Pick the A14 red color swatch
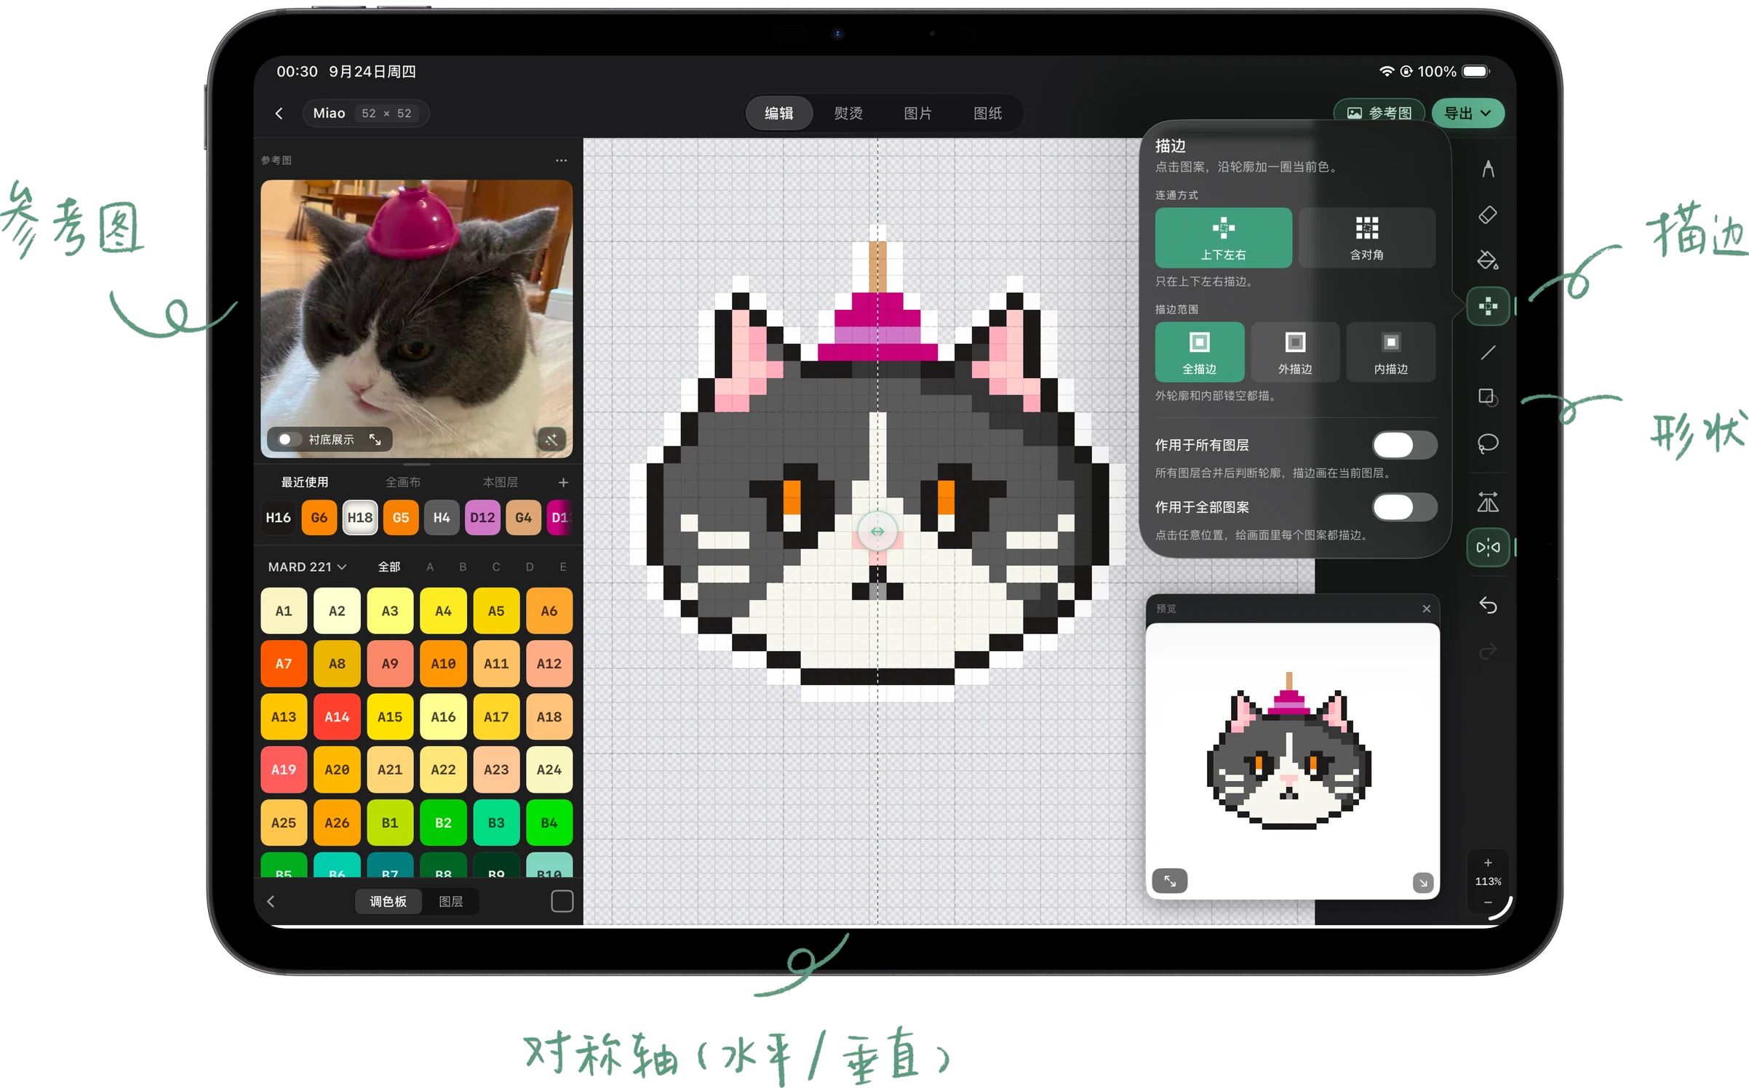 pos(337,716)
